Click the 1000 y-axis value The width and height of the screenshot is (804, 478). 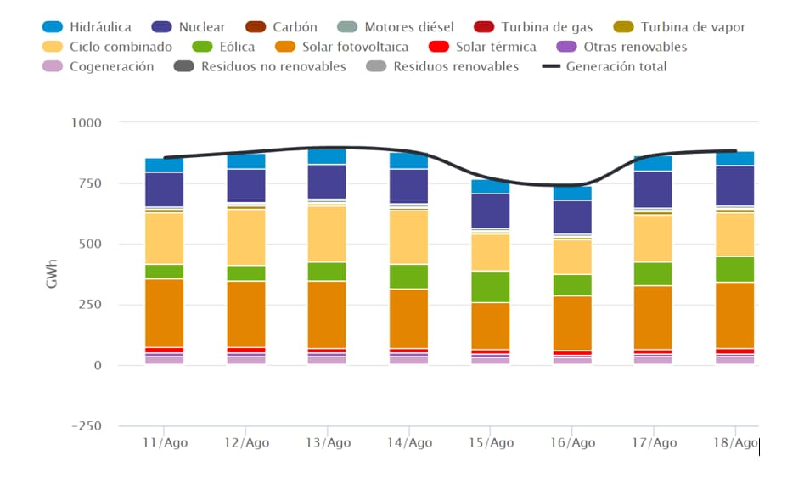point(86,123)
